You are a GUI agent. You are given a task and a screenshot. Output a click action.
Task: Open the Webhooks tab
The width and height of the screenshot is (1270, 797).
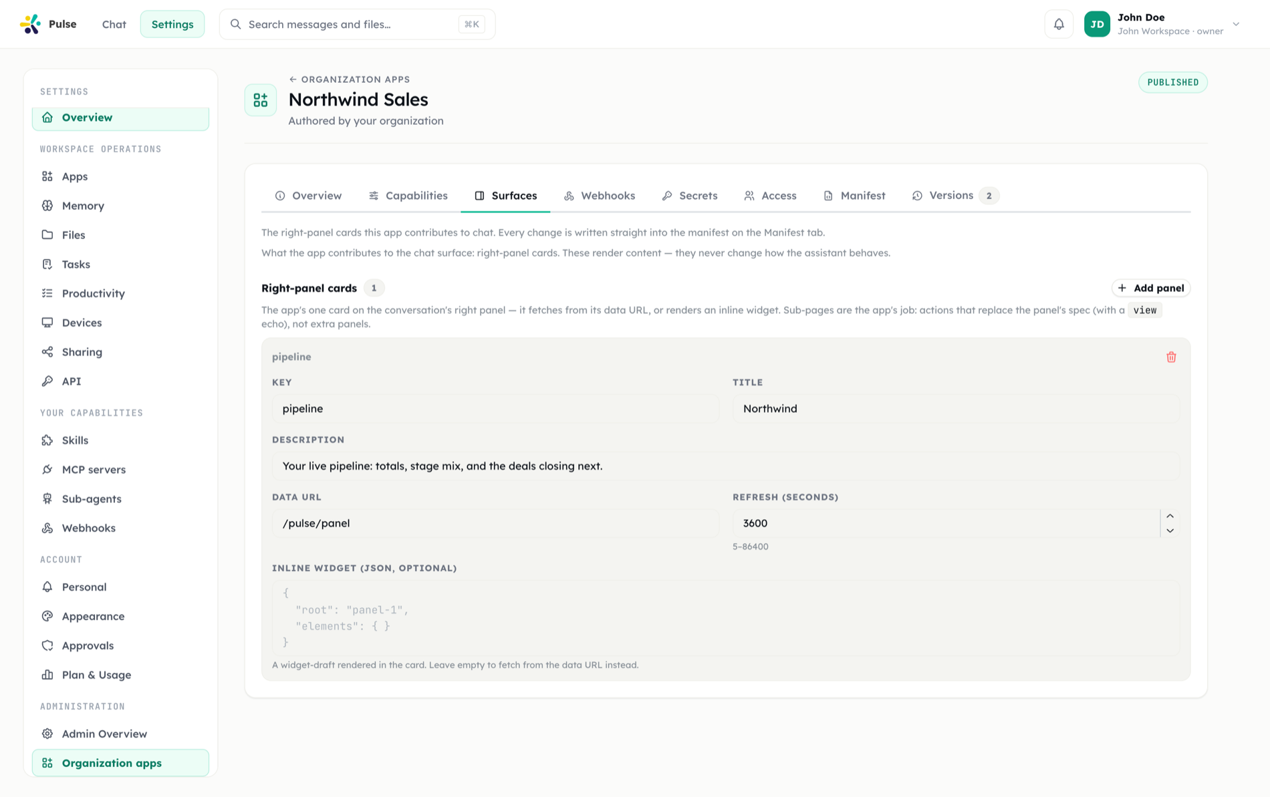tap(600, 196)
